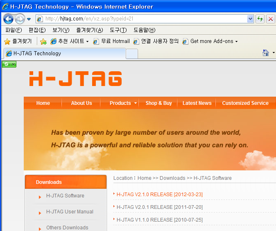Viewport: 276px width, 231px height.
Task: Open the 도움말(H) menu
Action: point(144,30)
